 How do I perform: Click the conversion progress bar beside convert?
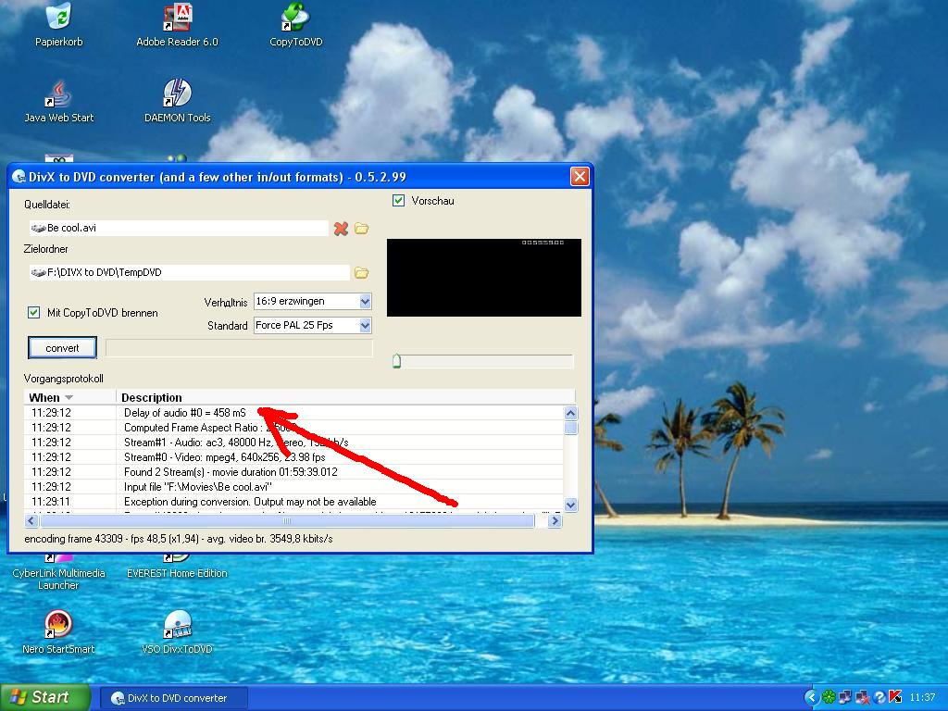pos(239,348)
